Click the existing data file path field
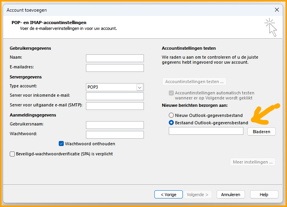Image resolution: width=287 pixels, height=207 pixels. point(206,131)
